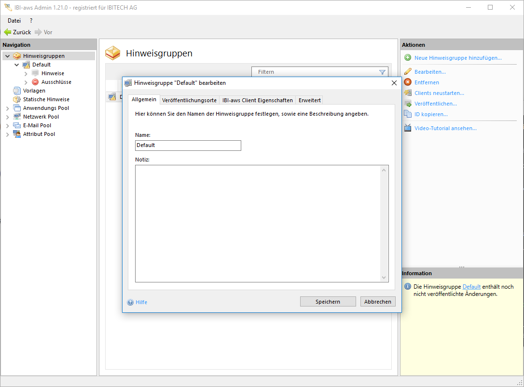The image size is (524, 387).
Task: Open the Erweitert tab
Action: (x=309, y=100)
